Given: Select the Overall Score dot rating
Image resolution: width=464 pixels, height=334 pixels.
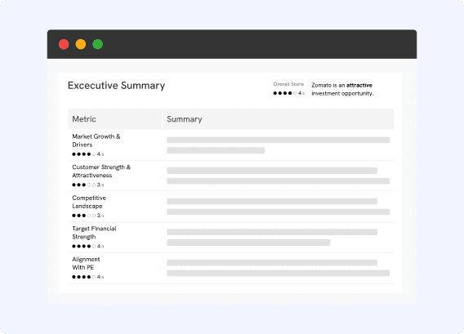Looking at the screenshot, I should pos(289,93).
